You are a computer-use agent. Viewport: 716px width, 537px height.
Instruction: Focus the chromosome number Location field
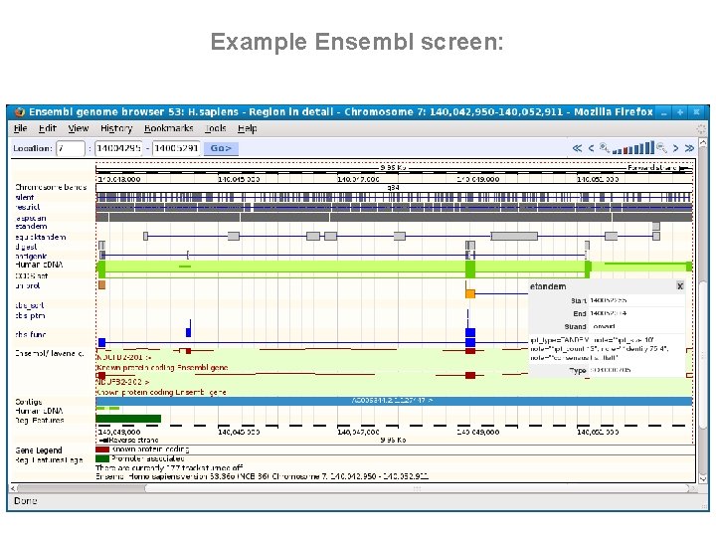[71, 148]
